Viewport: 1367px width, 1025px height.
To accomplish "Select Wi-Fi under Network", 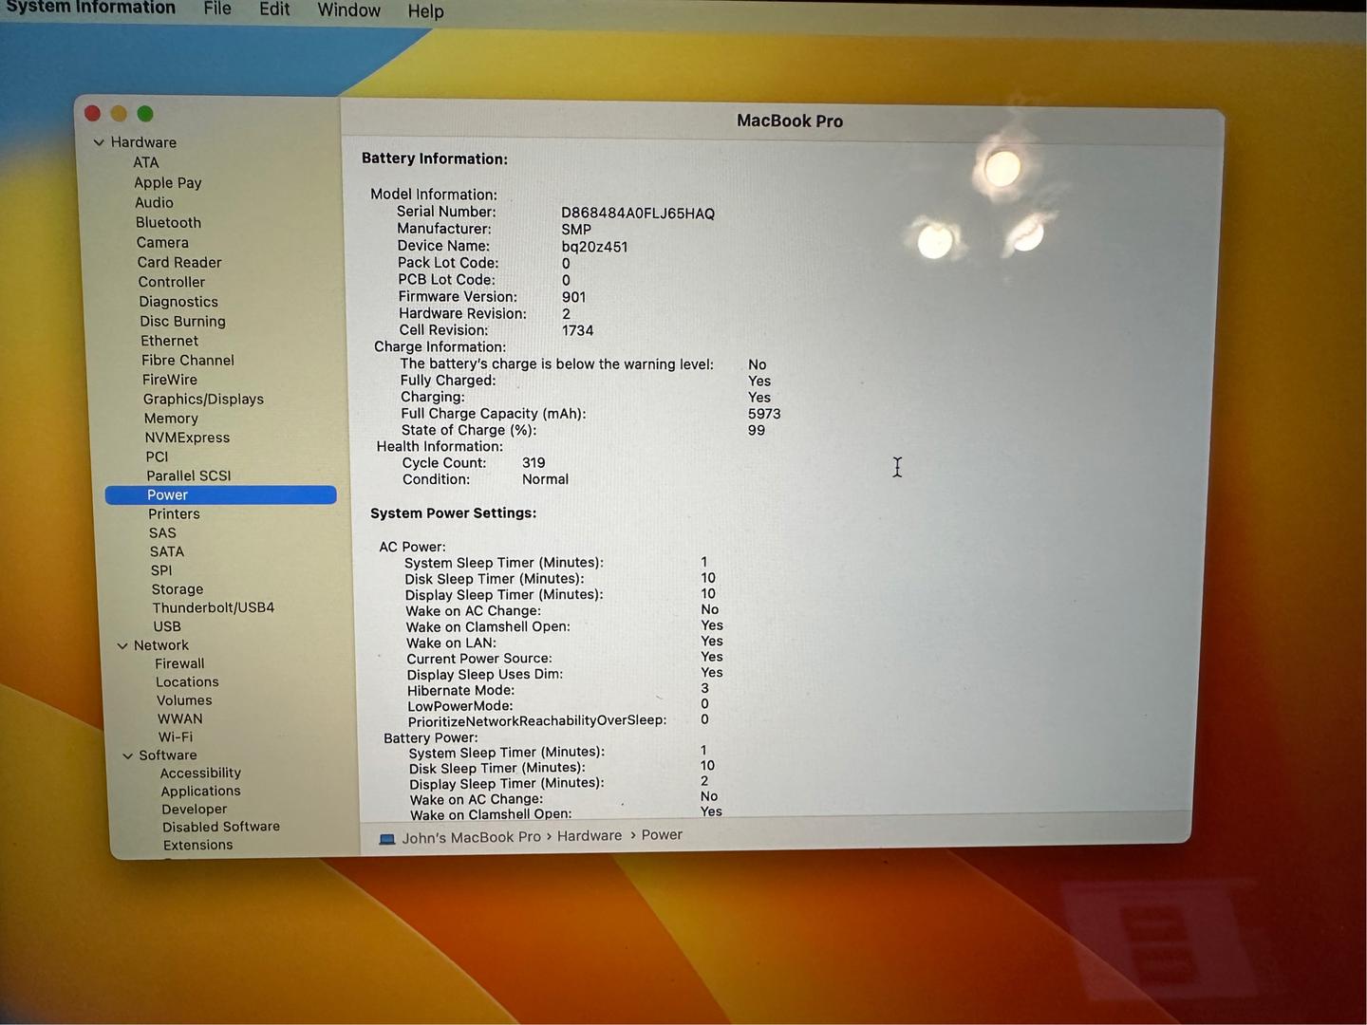I will click(176, 736).
